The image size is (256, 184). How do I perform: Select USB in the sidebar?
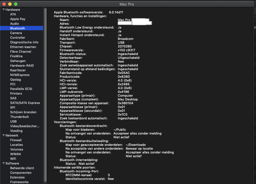coord(13,121)
